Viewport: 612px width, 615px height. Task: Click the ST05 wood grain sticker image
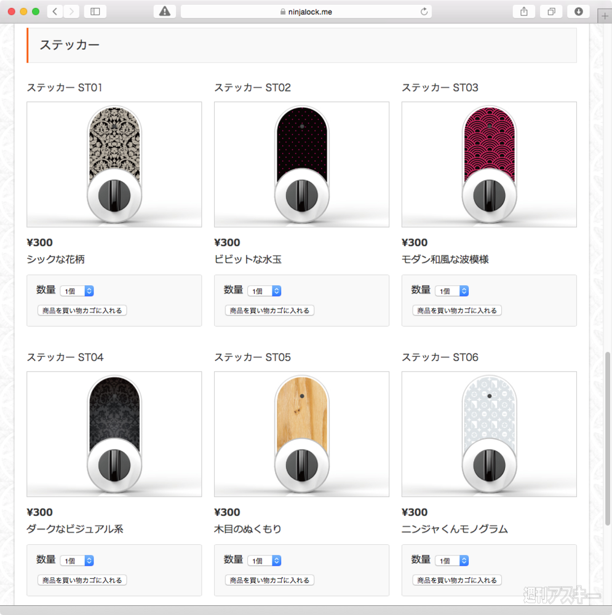tap(301, 434)
